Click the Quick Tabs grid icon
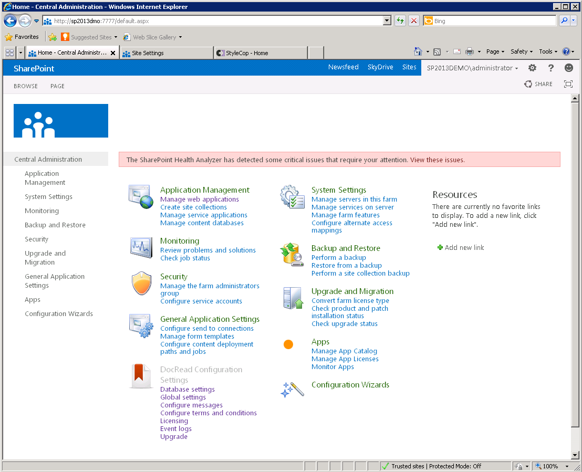The image size is (582, 472). coord(9,53)
